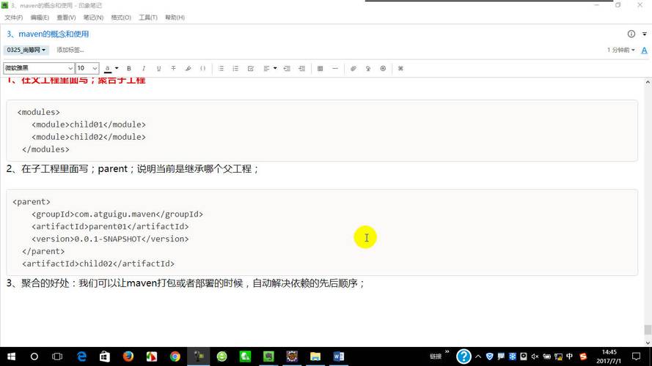The image size is (652, 366).
Task: Open the Windows Start menu
Action: click(x=11, y=356)
